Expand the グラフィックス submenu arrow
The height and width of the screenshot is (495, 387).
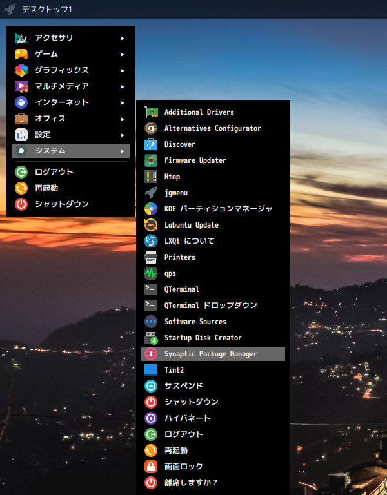click(123, 71)
